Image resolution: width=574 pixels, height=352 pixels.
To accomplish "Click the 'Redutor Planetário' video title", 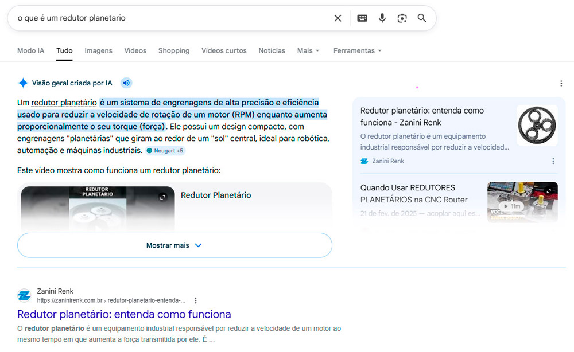I will [216, 195].
